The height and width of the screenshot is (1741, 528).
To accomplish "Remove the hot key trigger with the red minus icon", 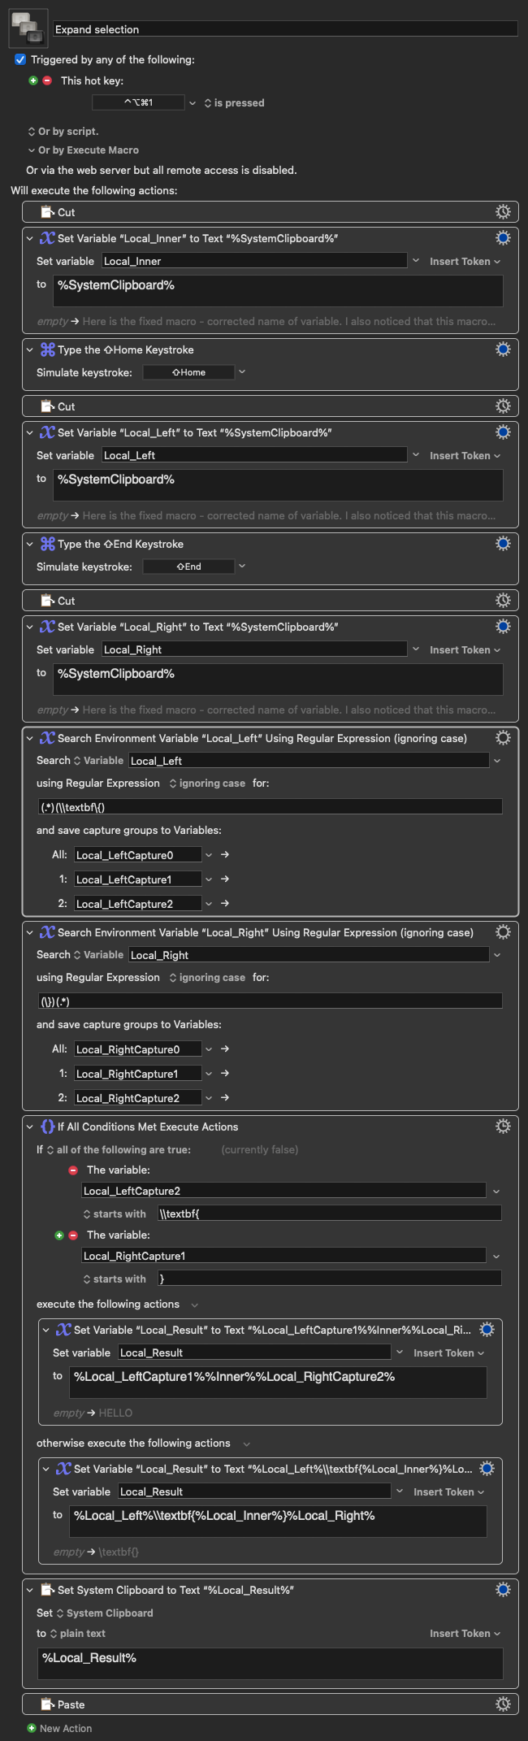I will coord(47,80).
